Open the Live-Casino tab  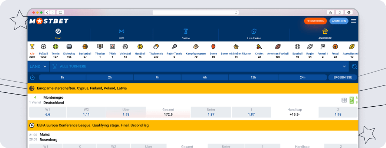[254, 34]
